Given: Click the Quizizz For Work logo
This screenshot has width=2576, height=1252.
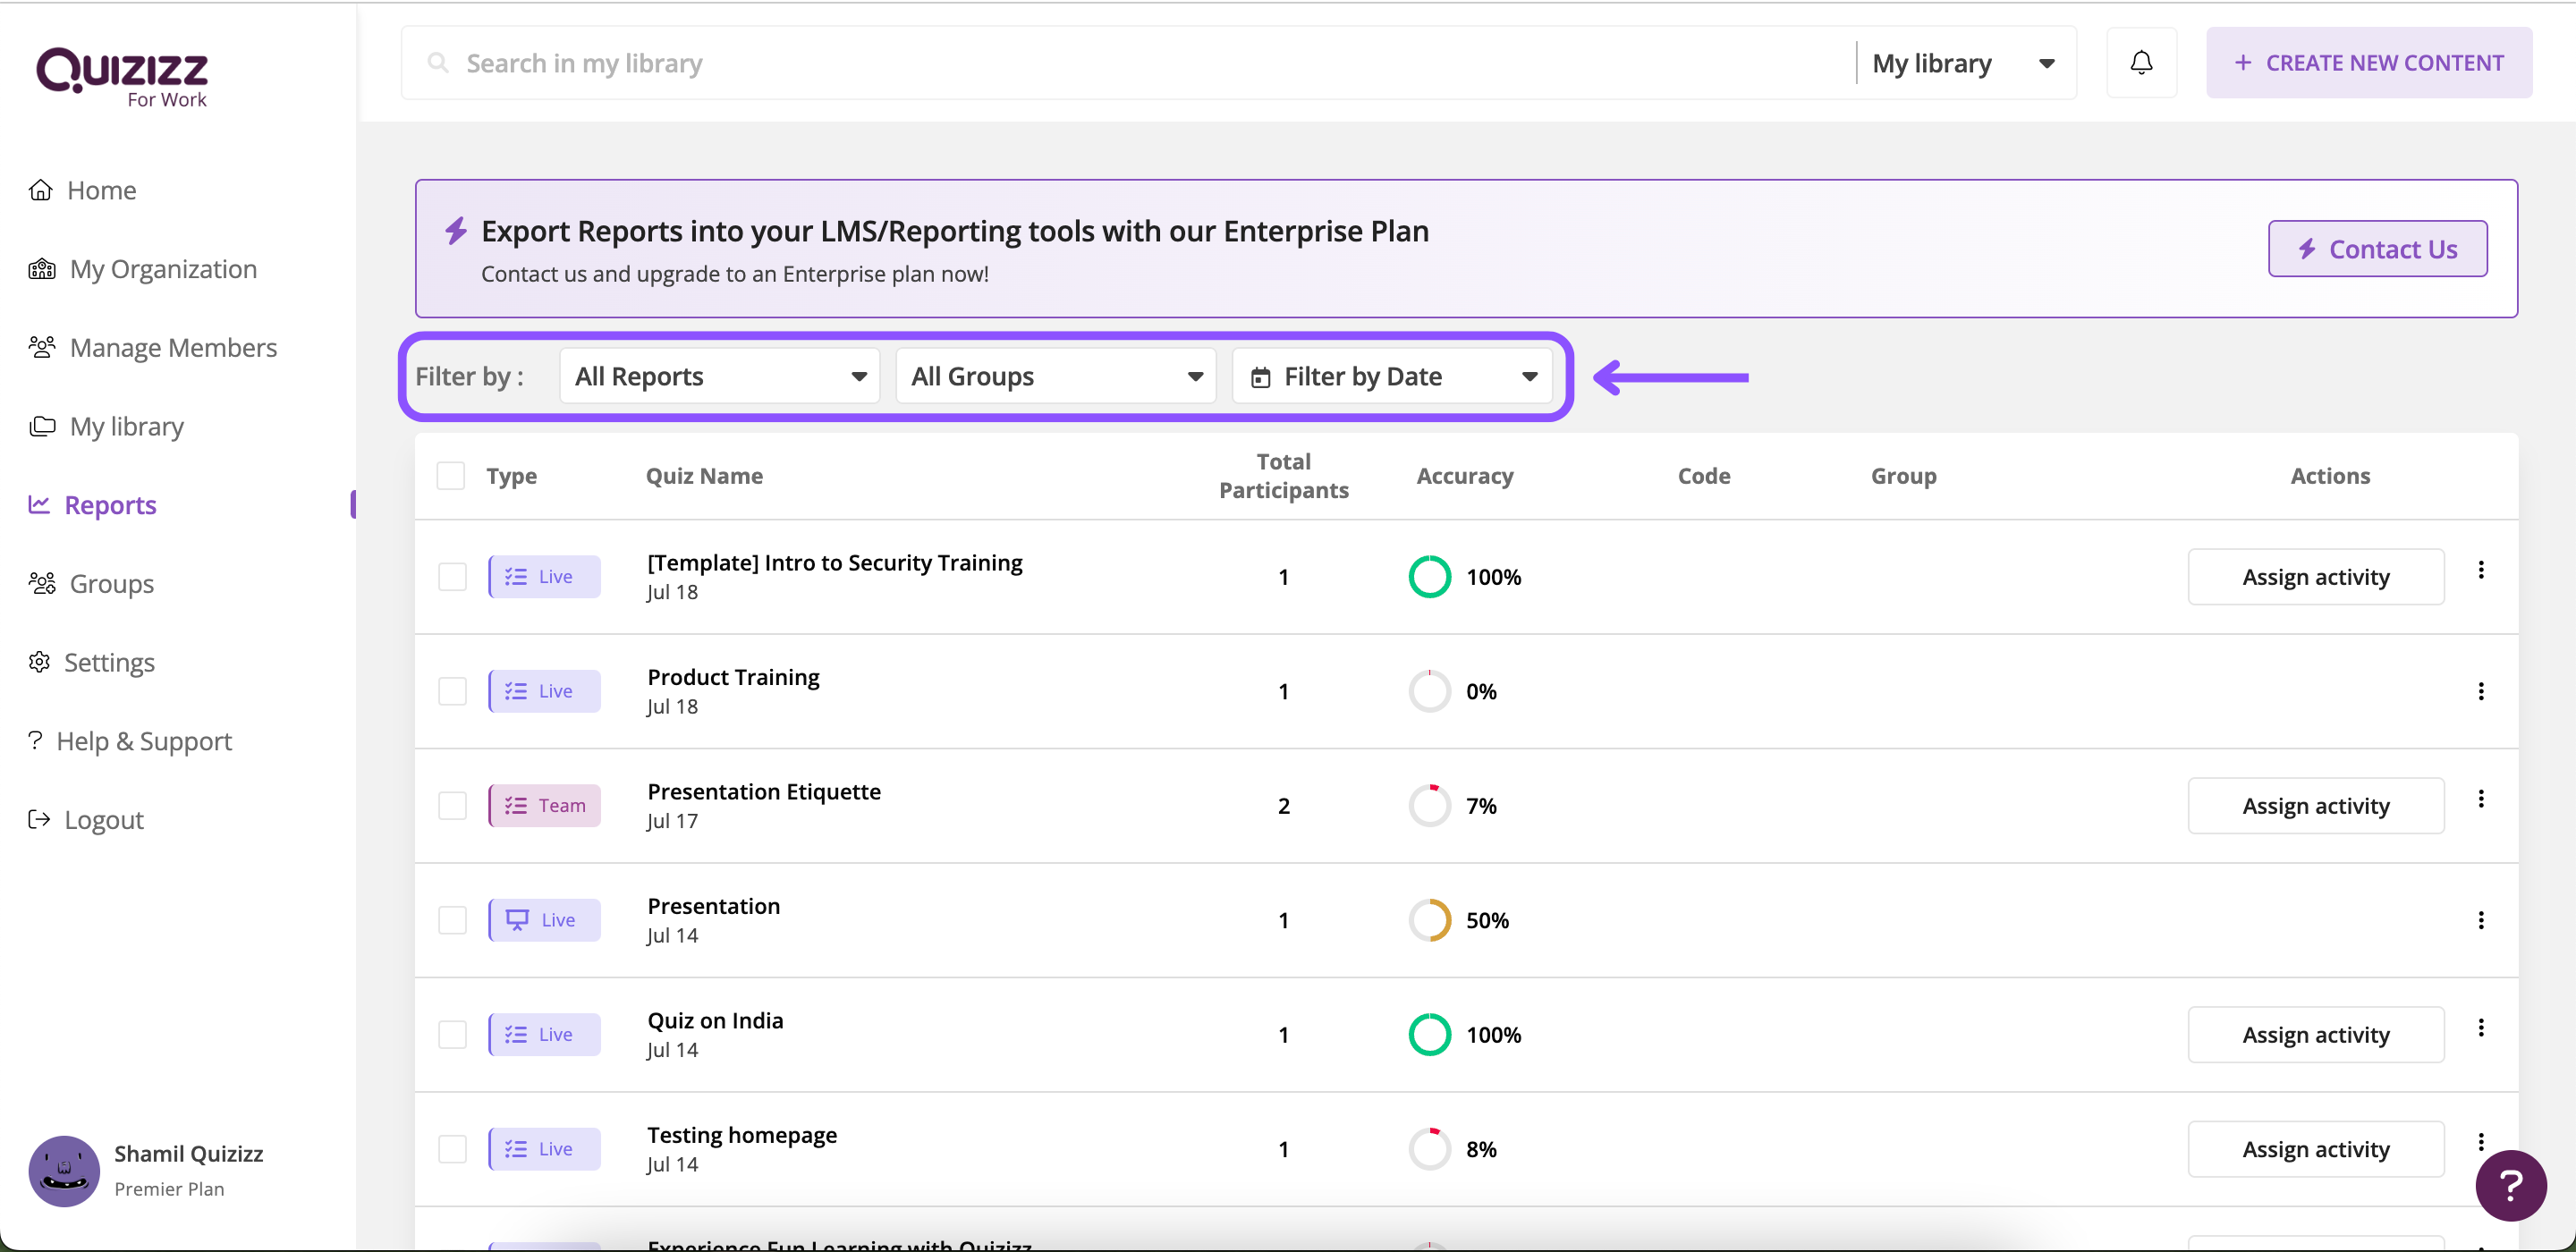Looking at the screenshot, I should (x=122, y=77).
